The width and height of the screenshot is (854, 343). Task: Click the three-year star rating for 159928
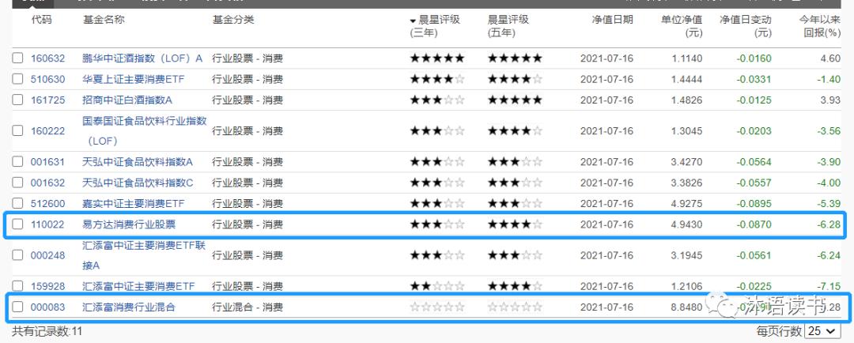pyautogui.click(x=437, y=286)
